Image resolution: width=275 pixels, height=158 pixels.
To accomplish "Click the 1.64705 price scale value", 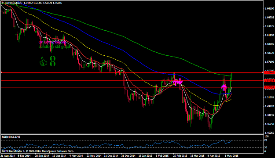I will pyautogui.click(x=269, y=17).
